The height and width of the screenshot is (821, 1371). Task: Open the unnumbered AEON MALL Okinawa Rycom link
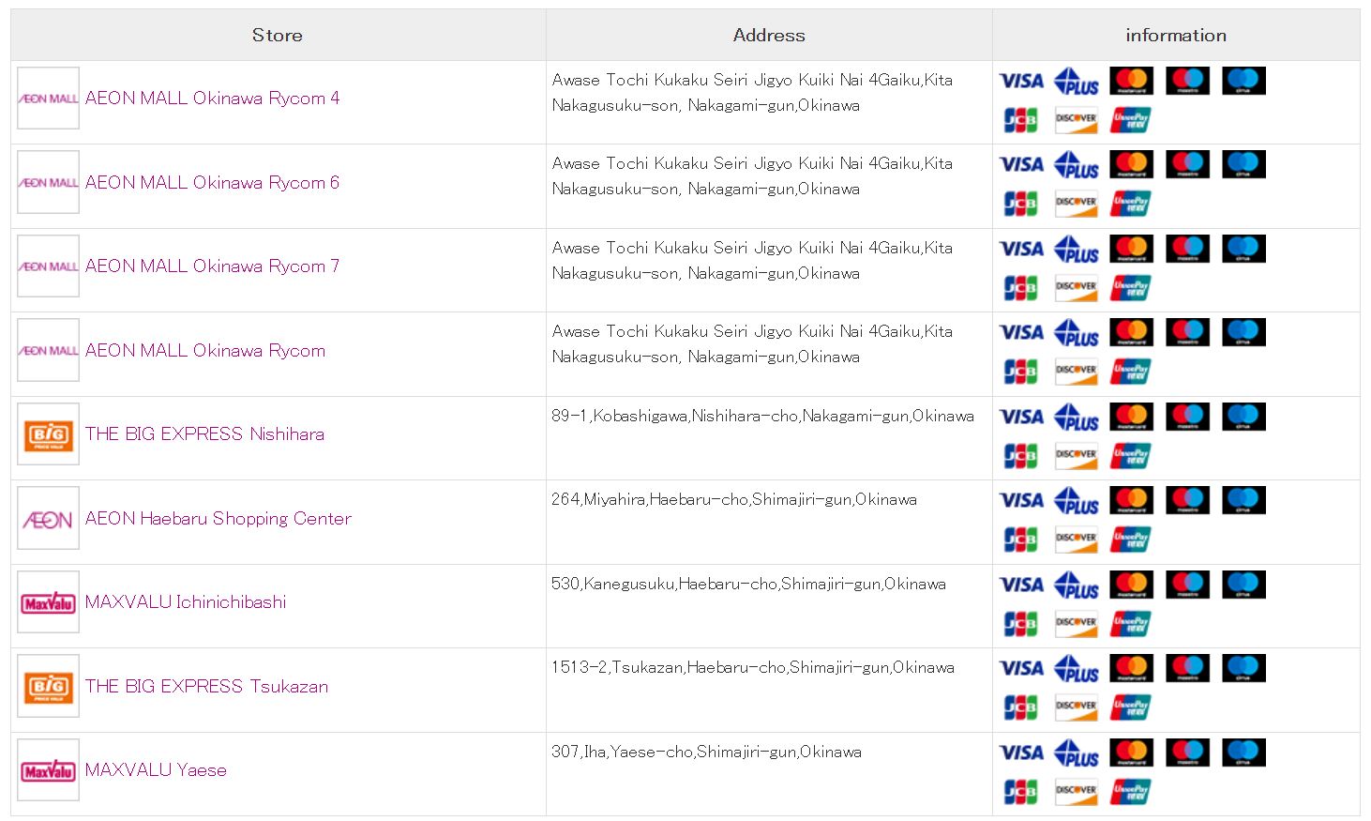coord(205,350)
